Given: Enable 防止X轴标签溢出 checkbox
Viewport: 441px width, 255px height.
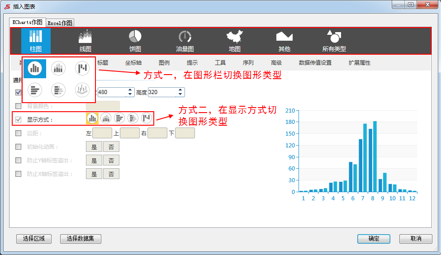Looking at the screenshot, I should pos(18,174).
